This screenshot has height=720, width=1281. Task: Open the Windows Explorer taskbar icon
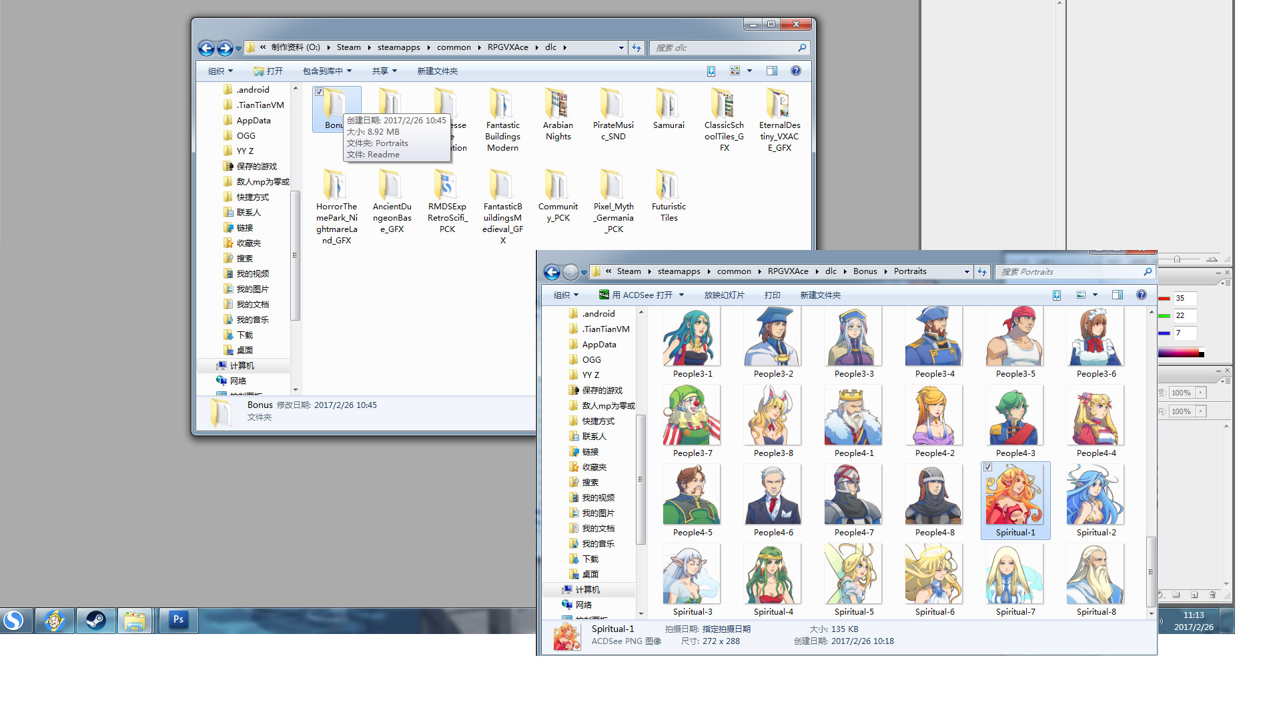[x=135, y=621]
